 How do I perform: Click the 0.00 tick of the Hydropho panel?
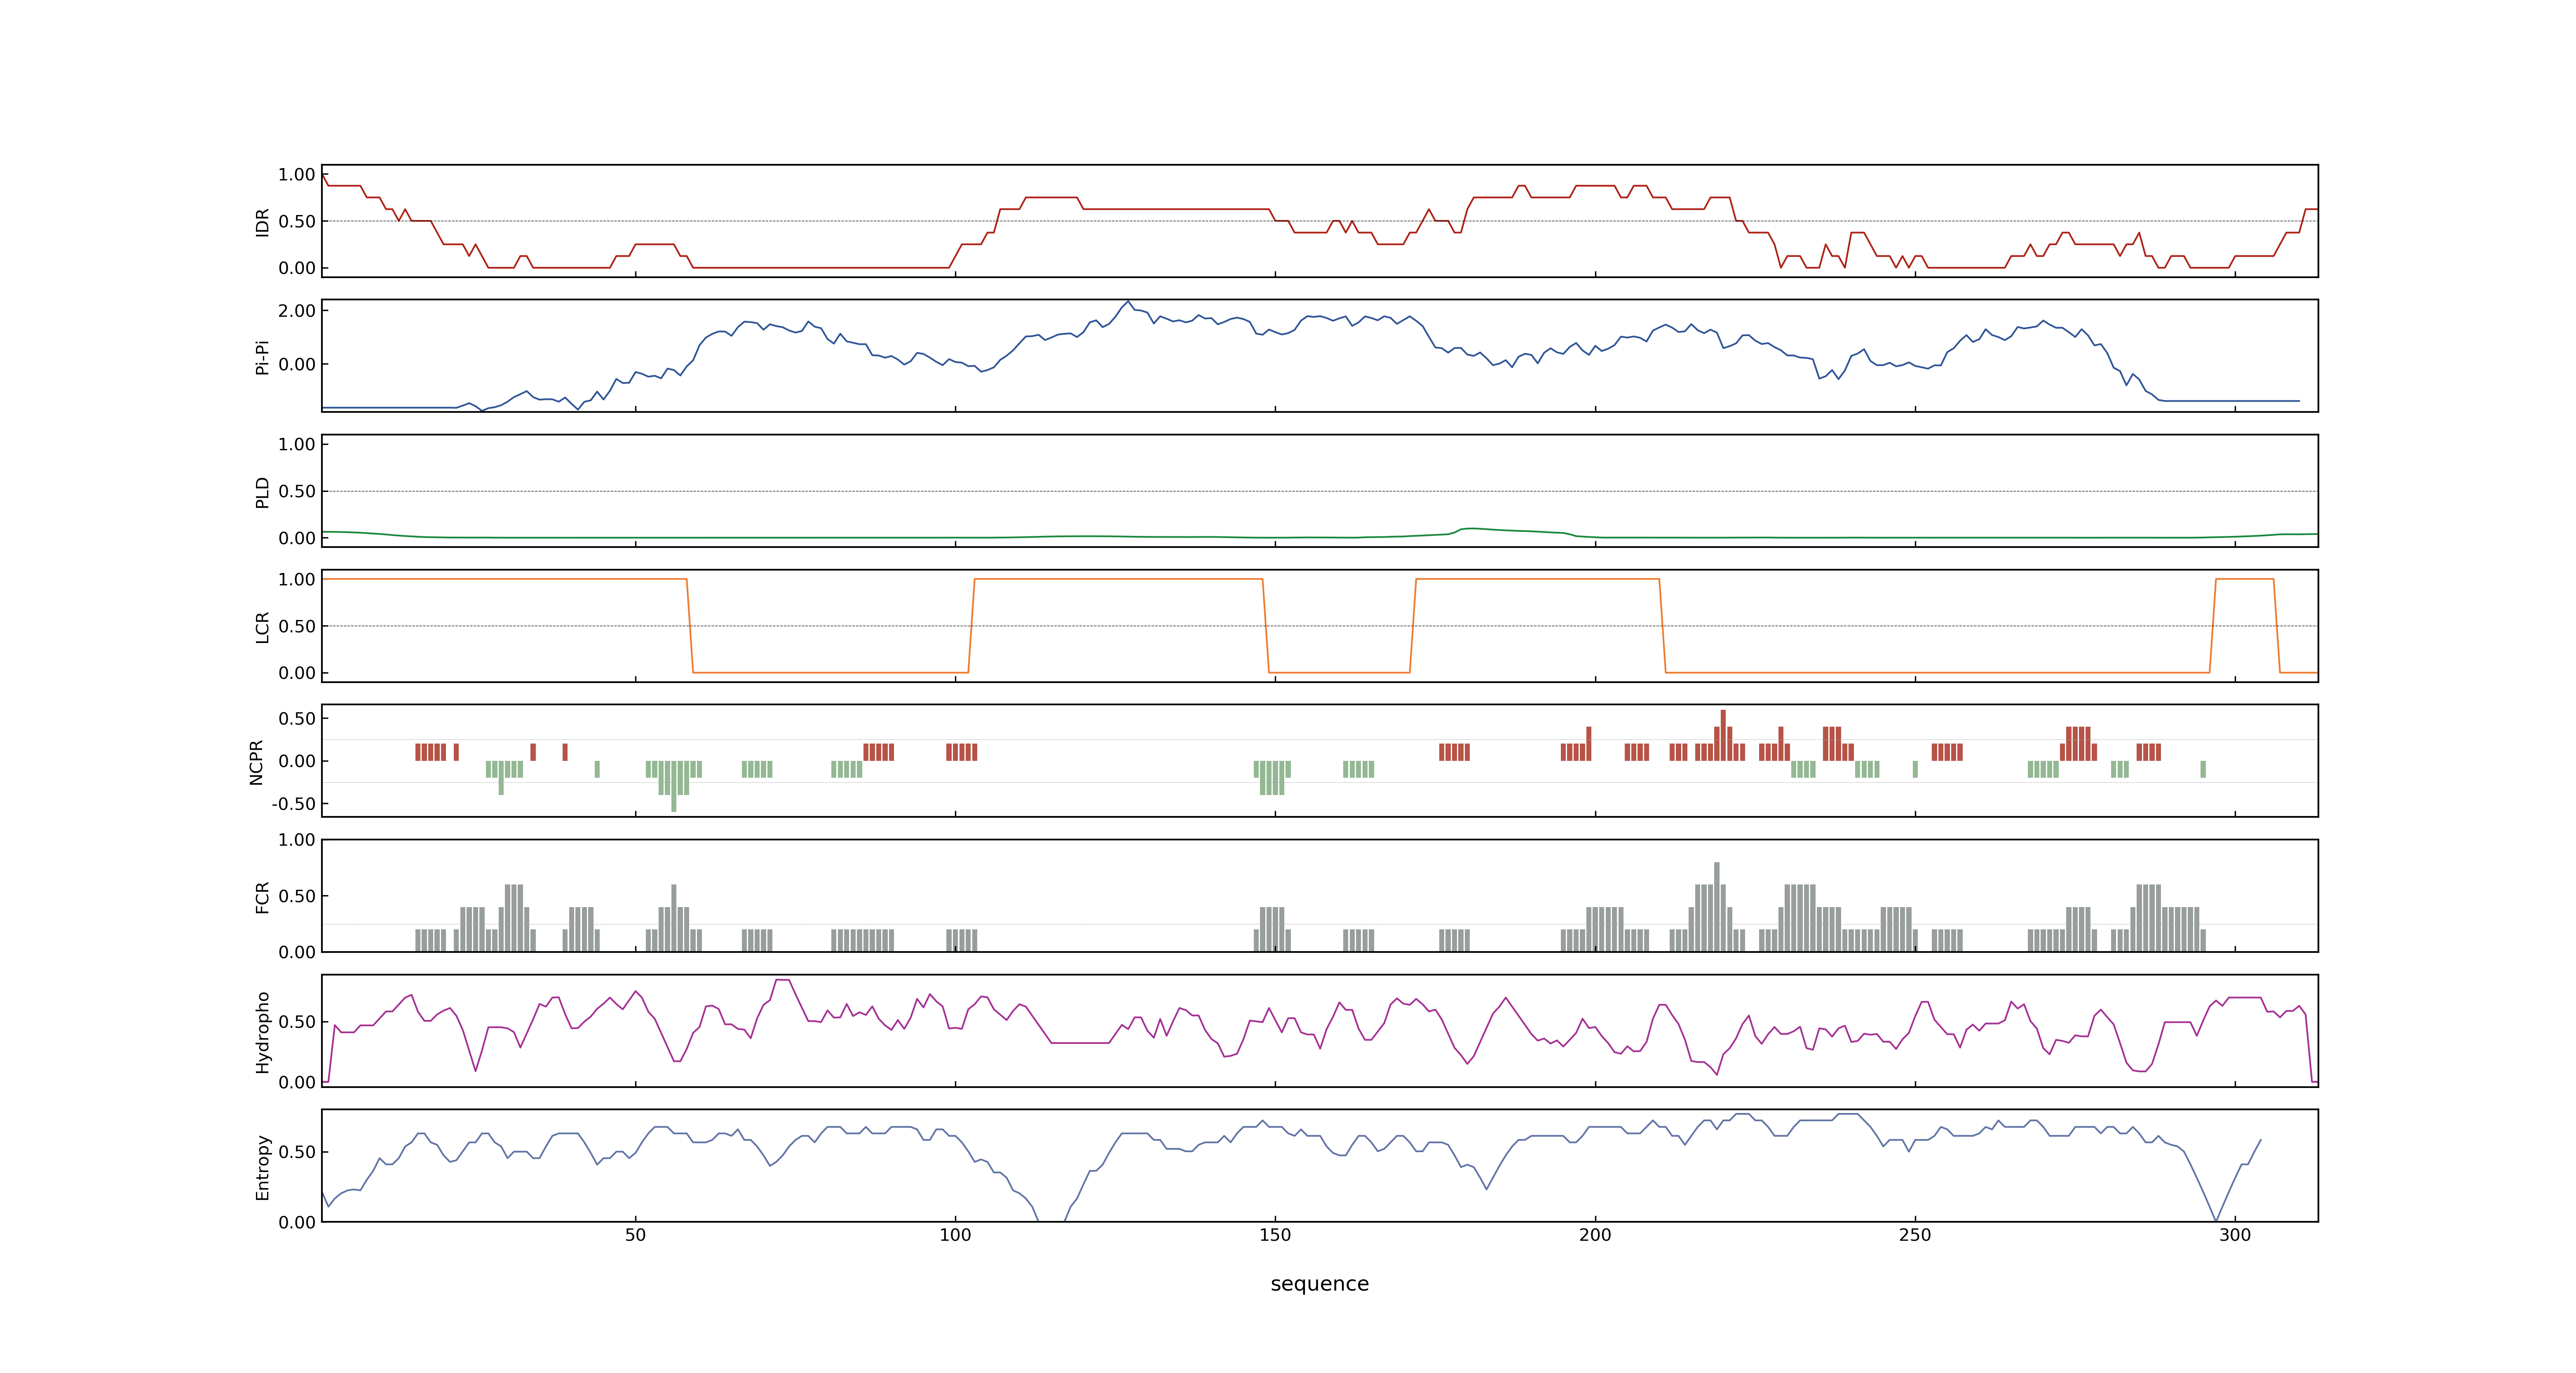[297, 1082]
